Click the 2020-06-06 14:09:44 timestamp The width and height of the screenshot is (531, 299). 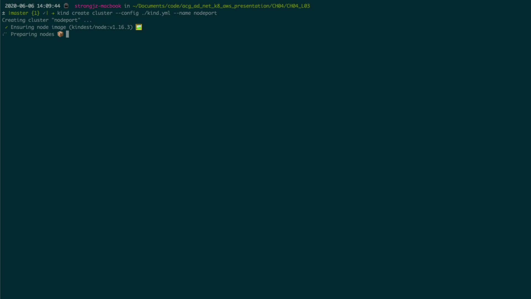[32, 6]
